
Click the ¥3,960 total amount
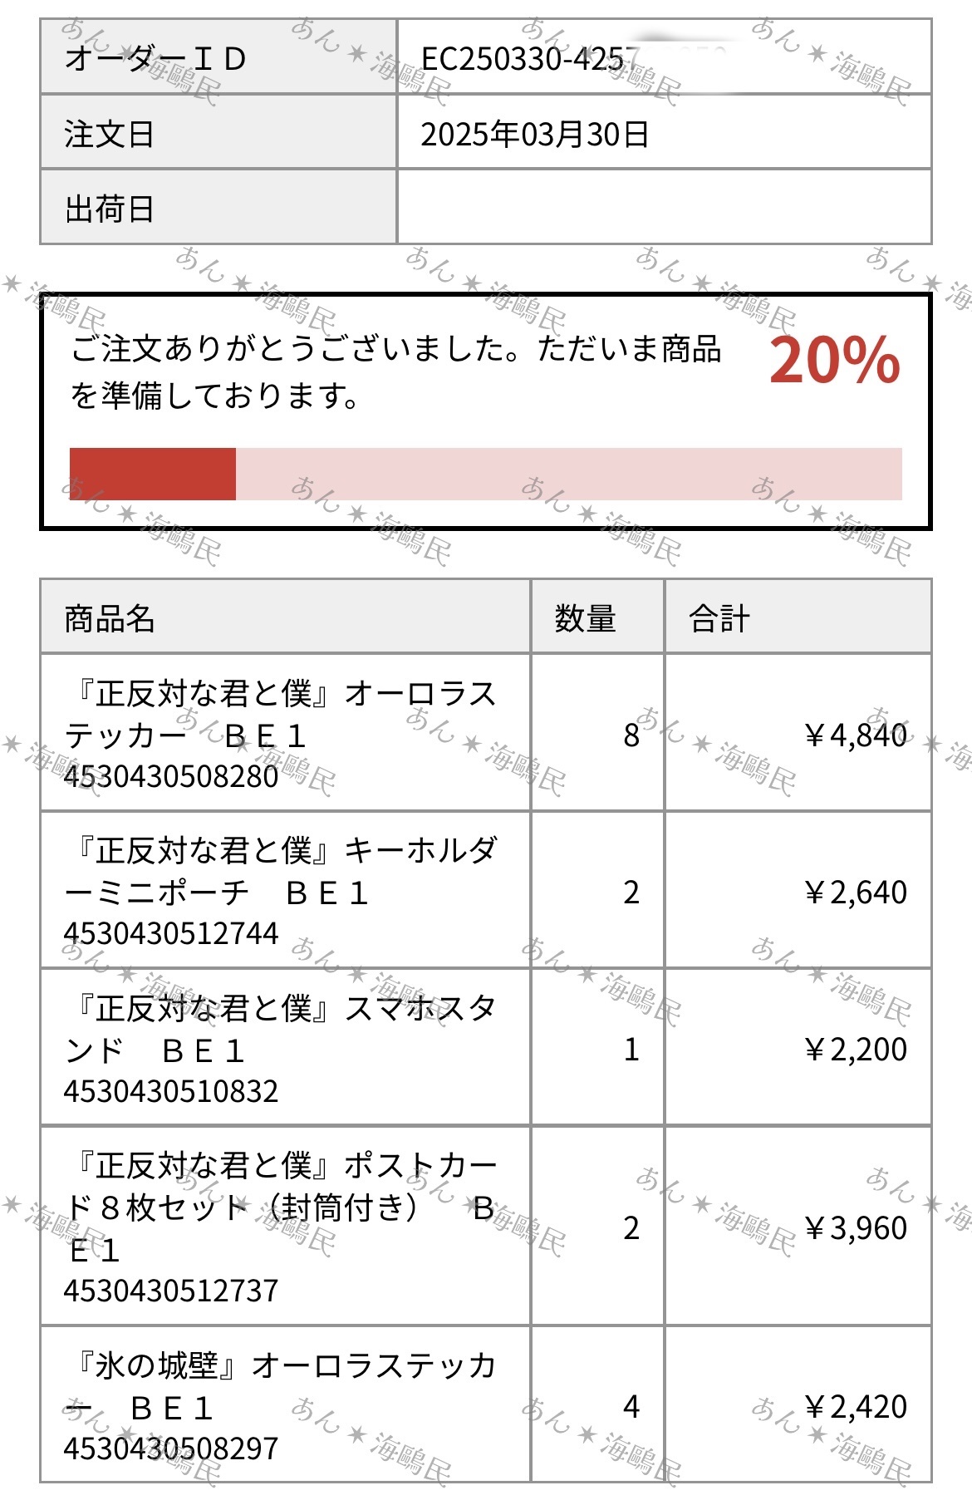tap(855, 1227)
